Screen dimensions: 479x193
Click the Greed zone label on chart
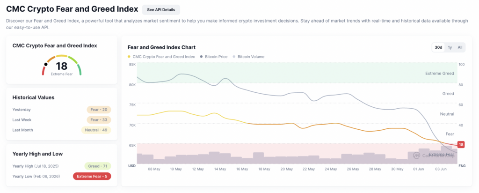(448, 94)
